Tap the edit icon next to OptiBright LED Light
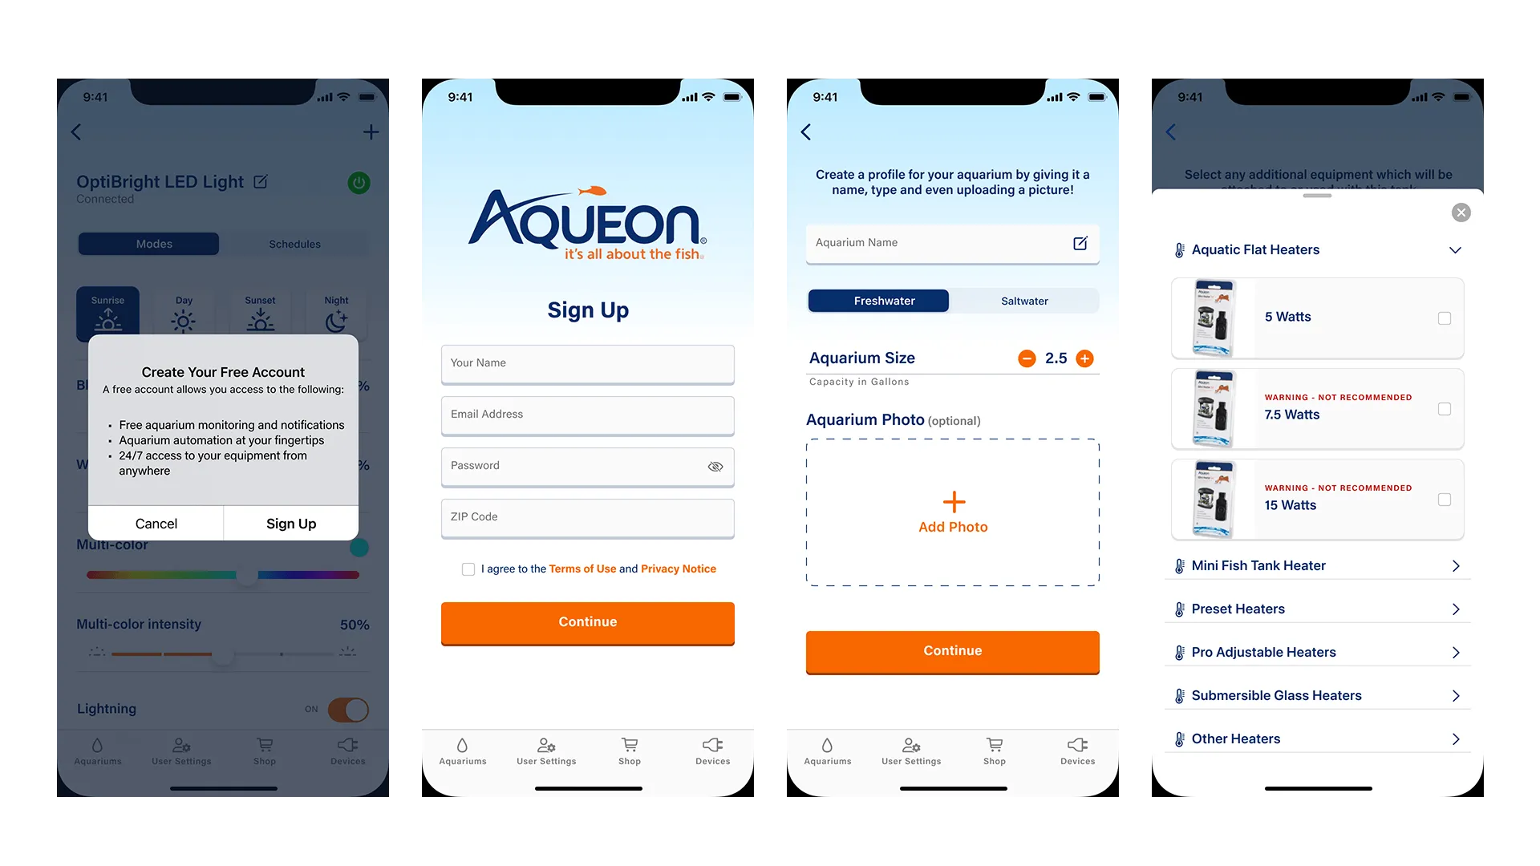The image size is (1540, 866). pos(261,180)
